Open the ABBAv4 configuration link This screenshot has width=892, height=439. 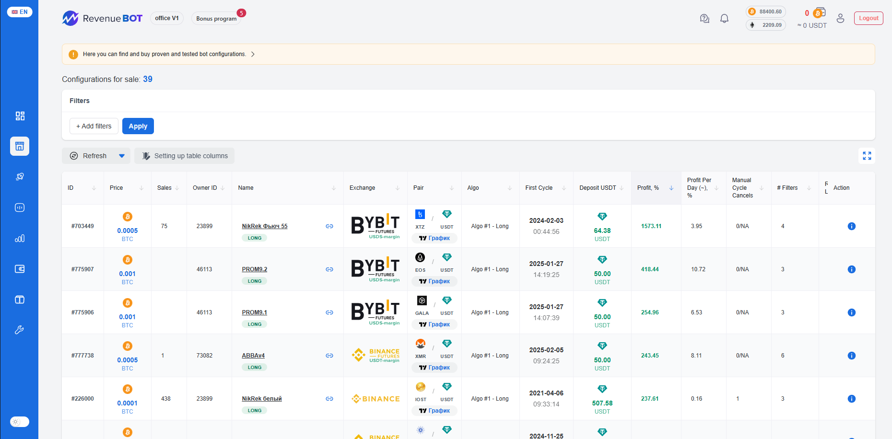tap(253, 356)
